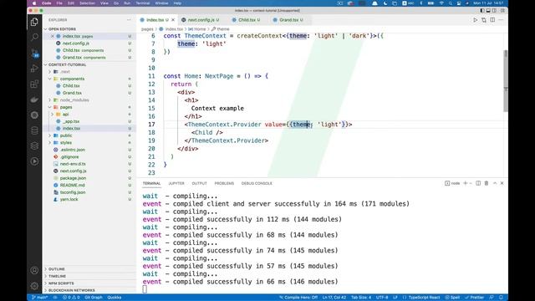535x301 pixels.
Task: Open the Extensions view
Action: (x=34, y=84)
